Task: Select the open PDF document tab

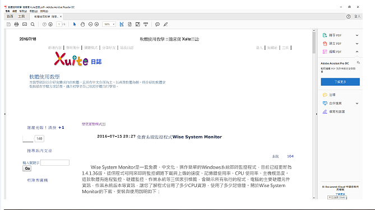Action: click(x=46, y=17)
